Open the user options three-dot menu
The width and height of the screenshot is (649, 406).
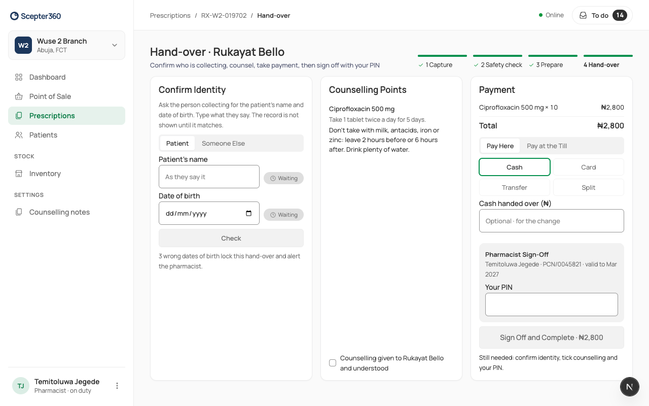117,386
